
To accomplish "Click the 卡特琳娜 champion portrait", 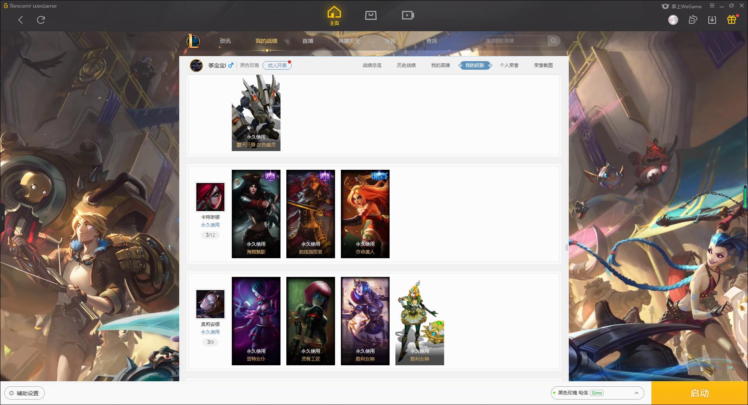I will point(210,197).
